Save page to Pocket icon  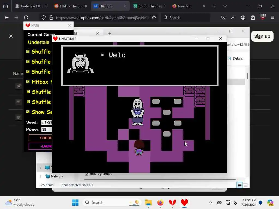223,17
